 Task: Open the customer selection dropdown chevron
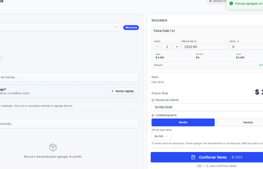point(116,27)
